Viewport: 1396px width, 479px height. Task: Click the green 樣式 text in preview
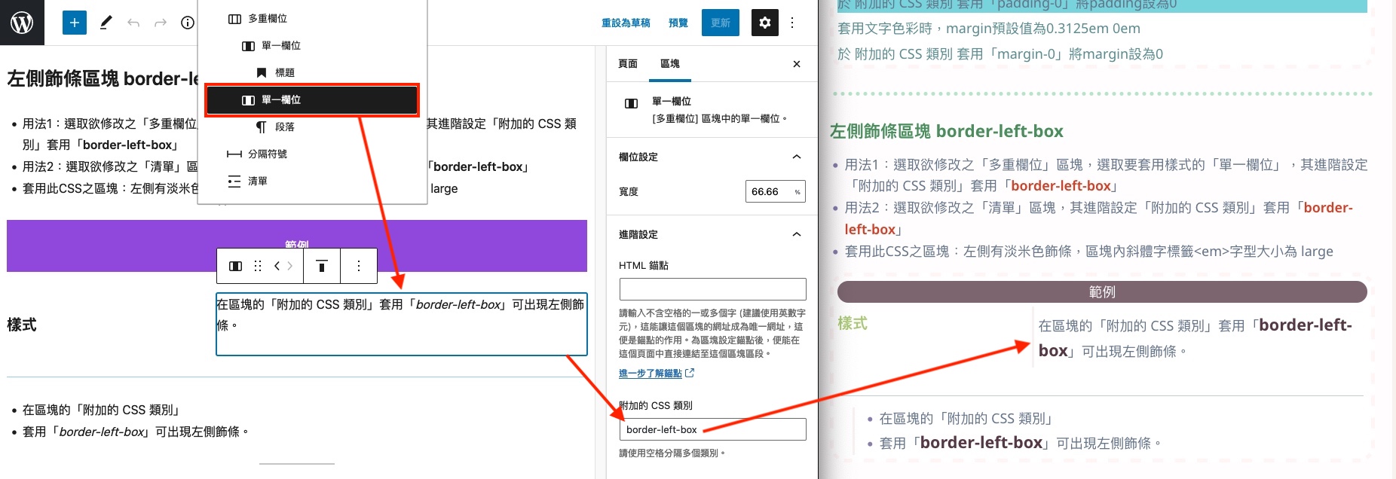coord(853,323)
